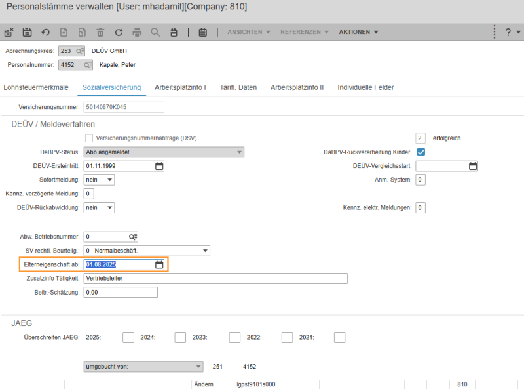Check the Überschreiten JAEG 2022 box

[x=287, y=337]
